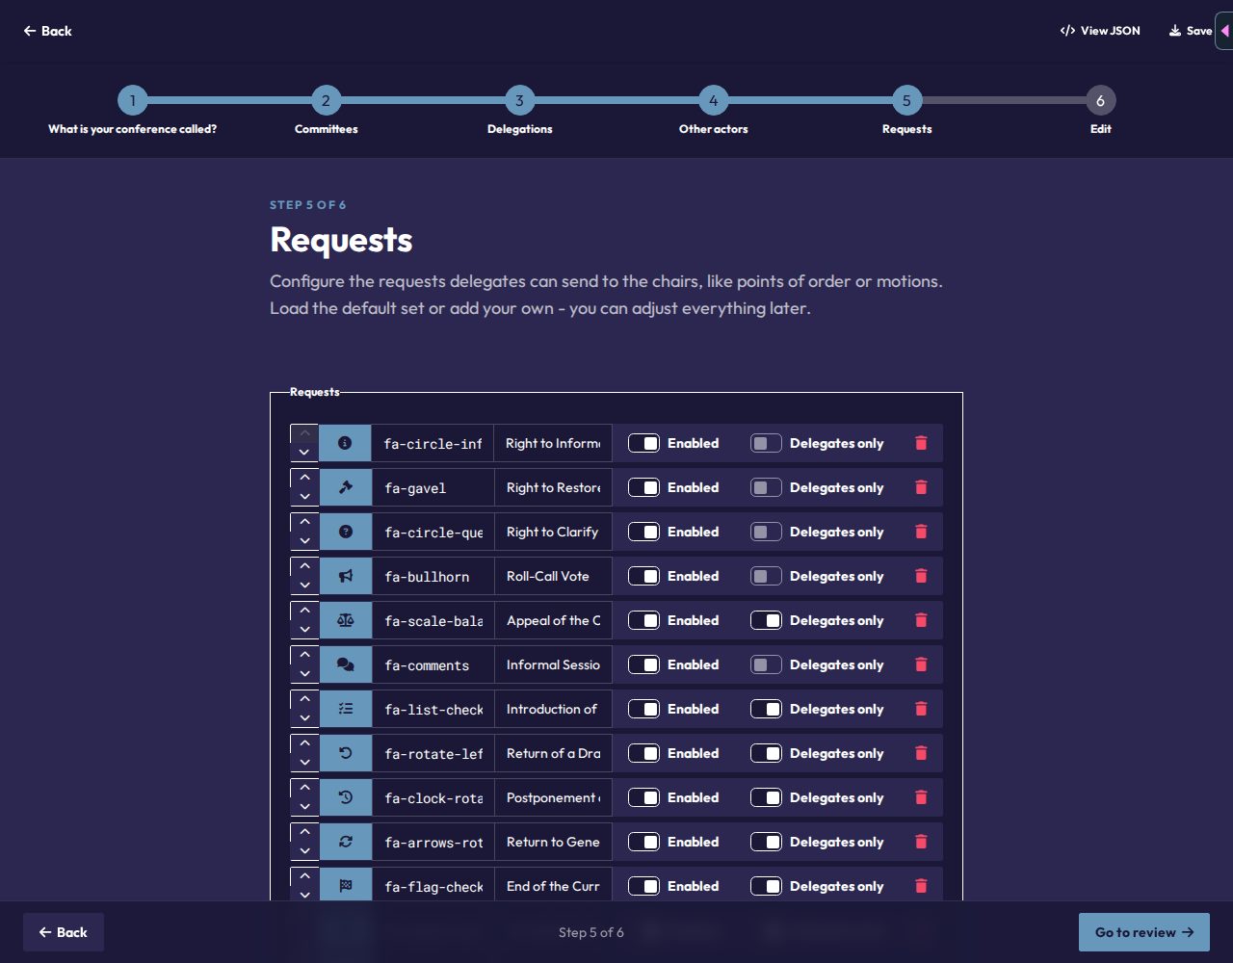Remove the fa-circle-inf request with the trash icon
The width and height of the screenshot is (1233, 963).
921,443
